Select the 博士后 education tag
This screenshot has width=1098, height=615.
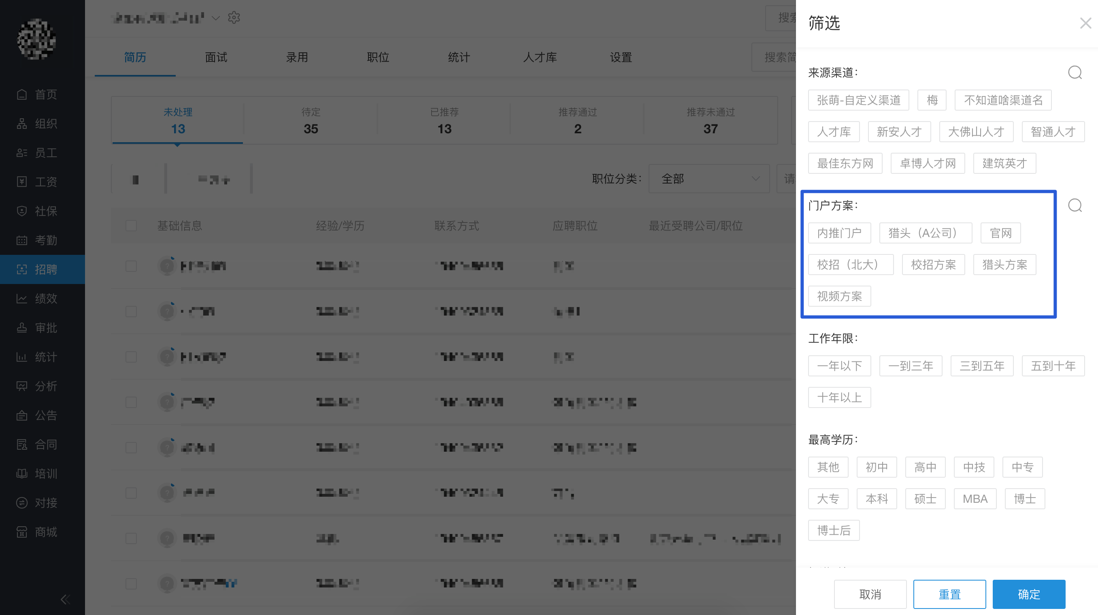(x=834, y=530)
